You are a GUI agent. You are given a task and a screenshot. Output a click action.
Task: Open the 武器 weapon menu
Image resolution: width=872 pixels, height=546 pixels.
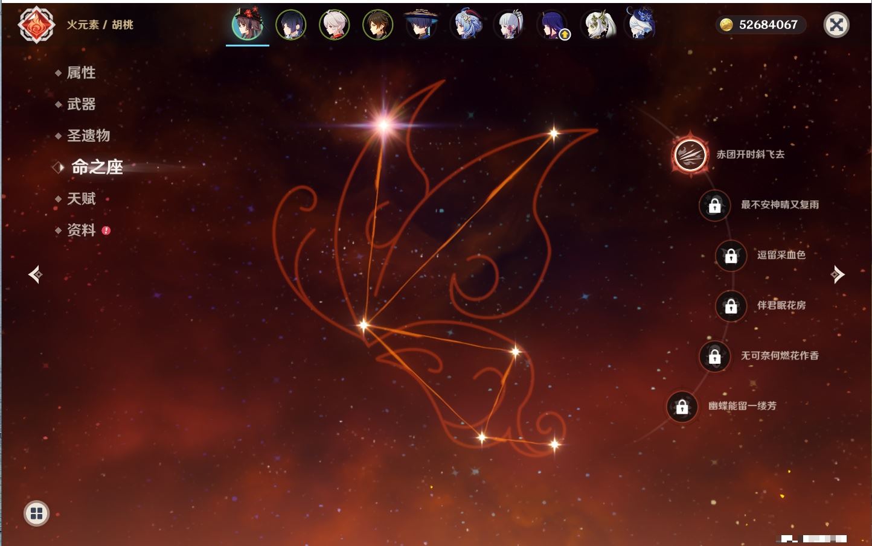(x=81, y=104)
